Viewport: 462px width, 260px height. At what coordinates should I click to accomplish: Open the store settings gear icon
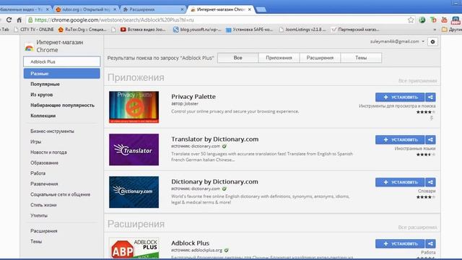pos(432,42)
